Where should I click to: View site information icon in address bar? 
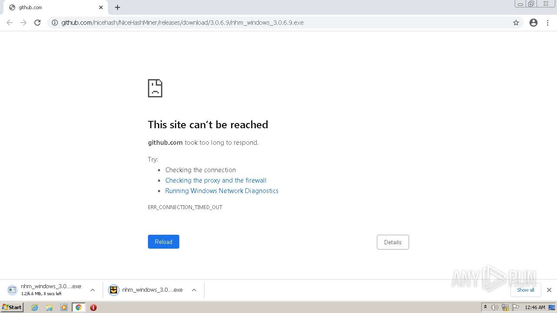[x=55, y=23]
